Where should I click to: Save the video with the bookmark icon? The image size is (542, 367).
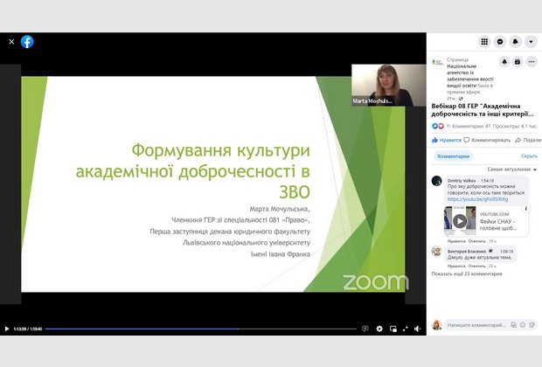(518, 62)
